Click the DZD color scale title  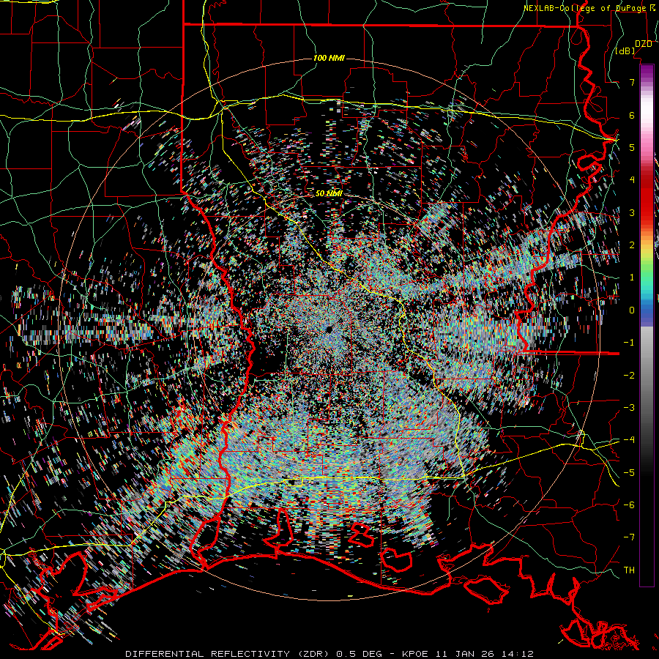point(643,44)
